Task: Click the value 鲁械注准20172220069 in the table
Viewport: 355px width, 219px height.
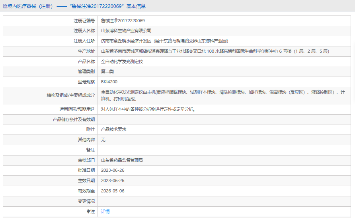Action: (x=123, y=21)
